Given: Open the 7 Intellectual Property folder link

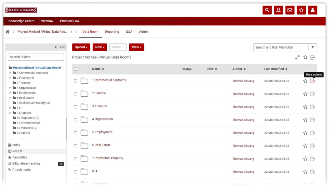Looking at the screenshot, I should (x=107, y=158).
